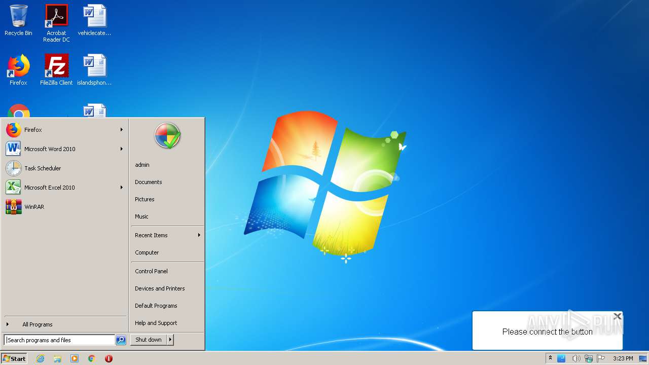The height and width of the screenshot is (365, 649).
Task: Click the search magnifier button
Action: point(121,340)
